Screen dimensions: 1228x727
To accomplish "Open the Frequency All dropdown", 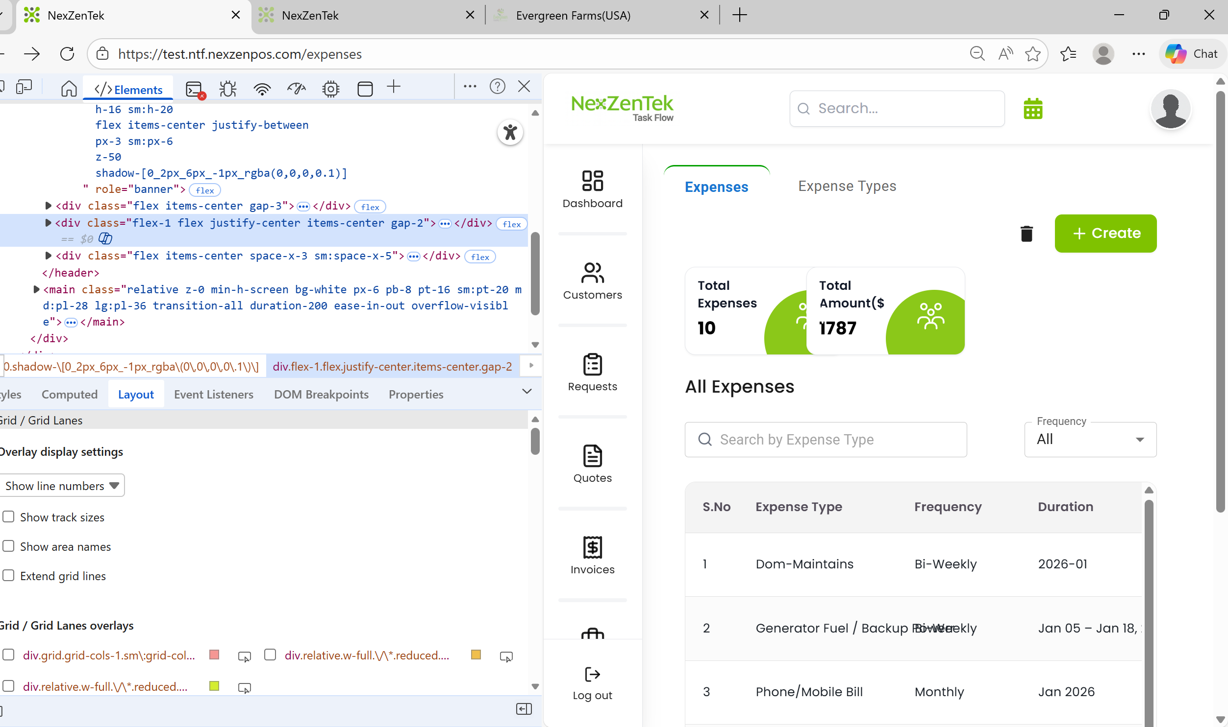I will [x=1090, y=440].
